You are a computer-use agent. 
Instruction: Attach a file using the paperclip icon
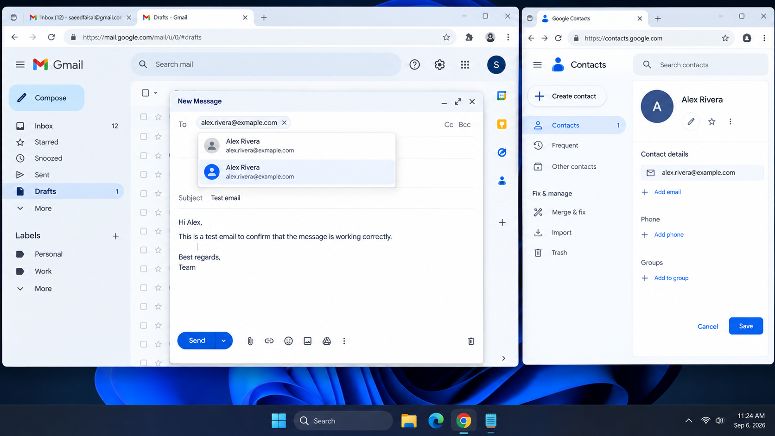[250, 341]
